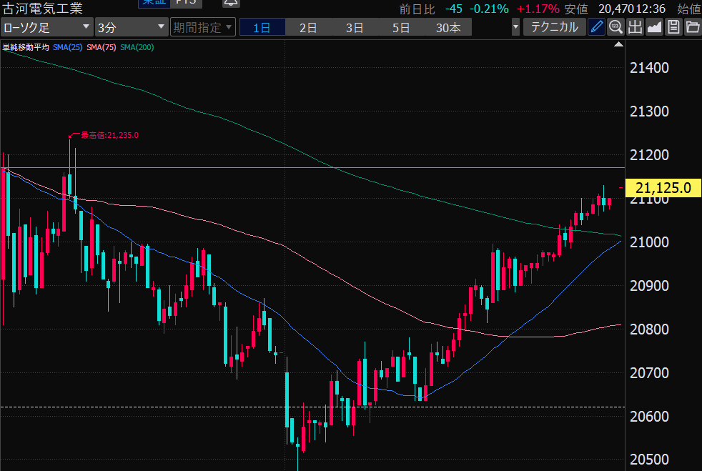Viewport: 702px width, 471px height.
Task: Select the 1日 period tab
Action: 262,28
